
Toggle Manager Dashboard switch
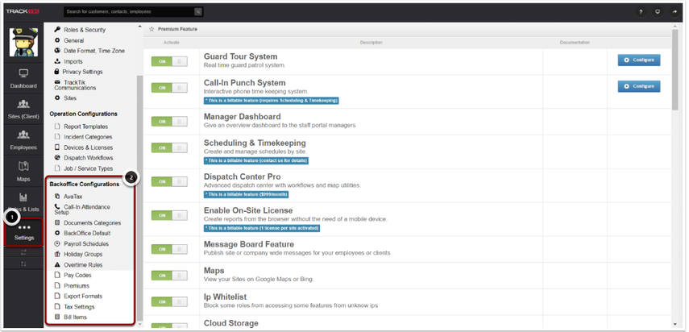(169, 122)
